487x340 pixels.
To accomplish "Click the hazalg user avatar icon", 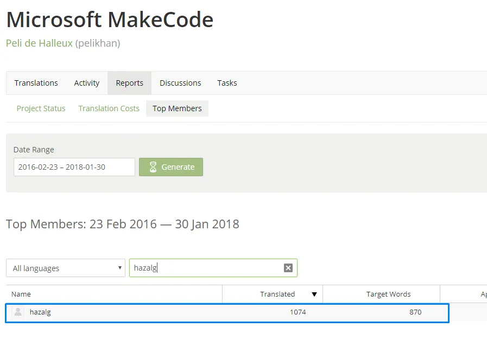I will click(x=18, y=312).
